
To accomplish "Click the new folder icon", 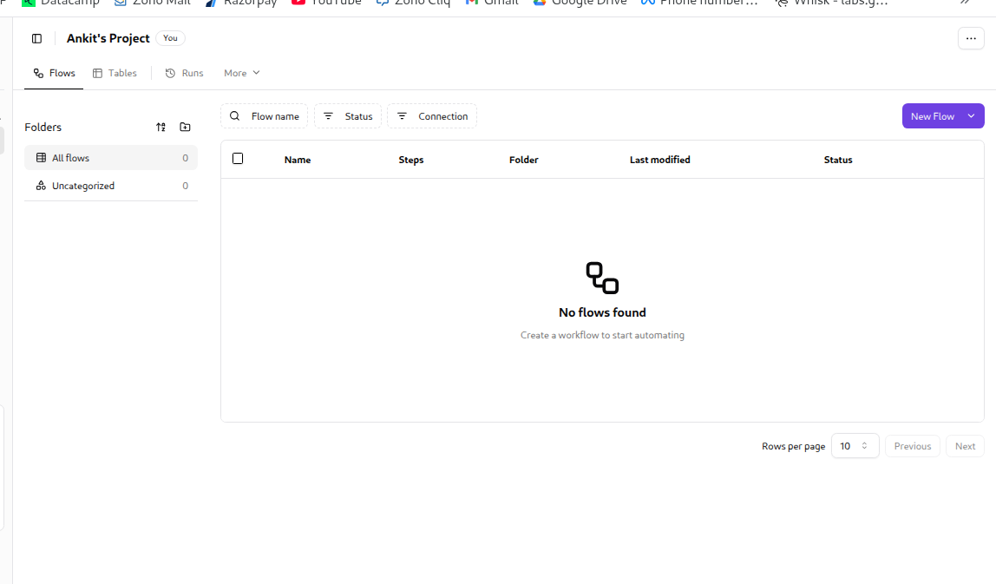I will point(185,127).
